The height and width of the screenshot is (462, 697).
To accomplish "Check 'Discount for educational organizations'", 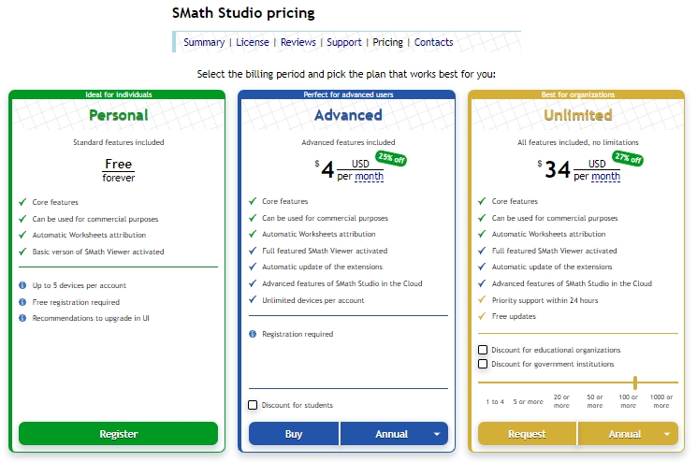I will tap(483, 350).
